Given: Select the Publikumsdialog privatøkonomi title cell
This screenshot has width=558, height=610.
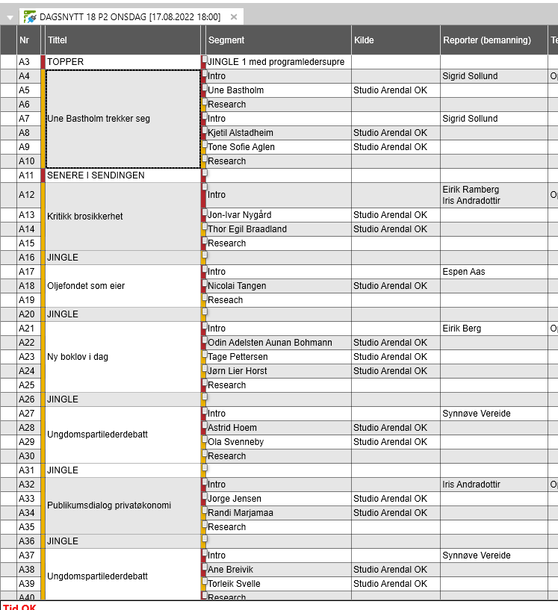Looking at the screenshot, I should (123, 505).
